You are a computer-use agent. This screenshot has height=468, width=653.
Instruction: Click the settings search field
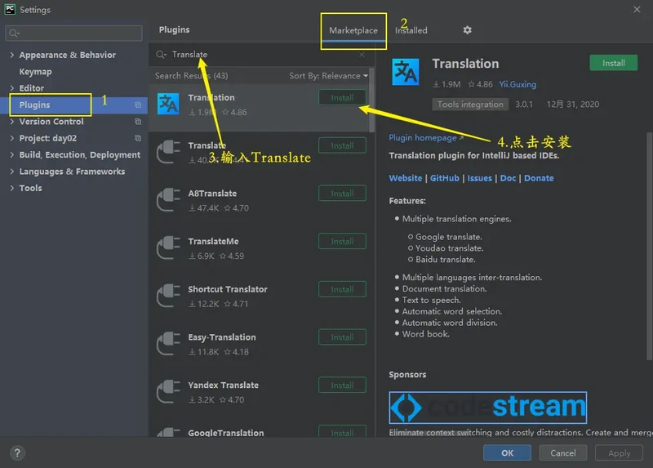click(x=73, y=33)
